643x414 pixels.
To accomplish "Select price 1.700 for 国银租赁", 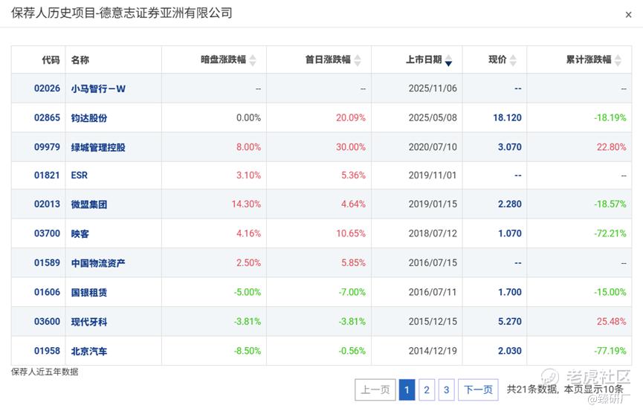I will [x=510, y=292].
